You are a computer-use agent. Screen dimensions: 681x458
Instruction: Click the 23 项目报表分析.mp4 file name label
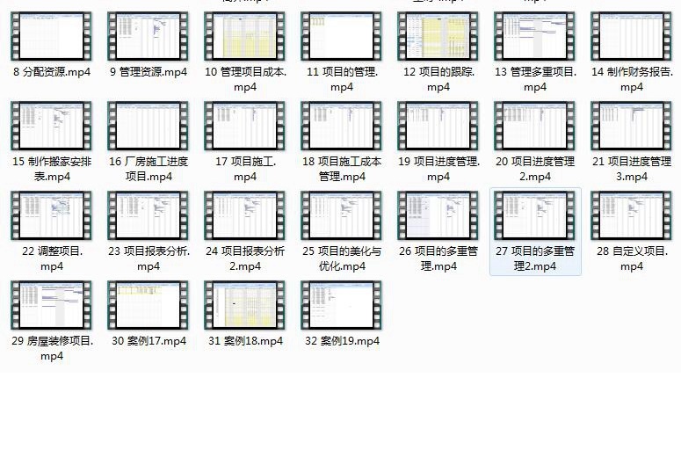(149, 258)
